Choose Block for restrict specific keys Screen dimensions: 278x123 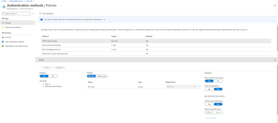click(x=218, y=113)
